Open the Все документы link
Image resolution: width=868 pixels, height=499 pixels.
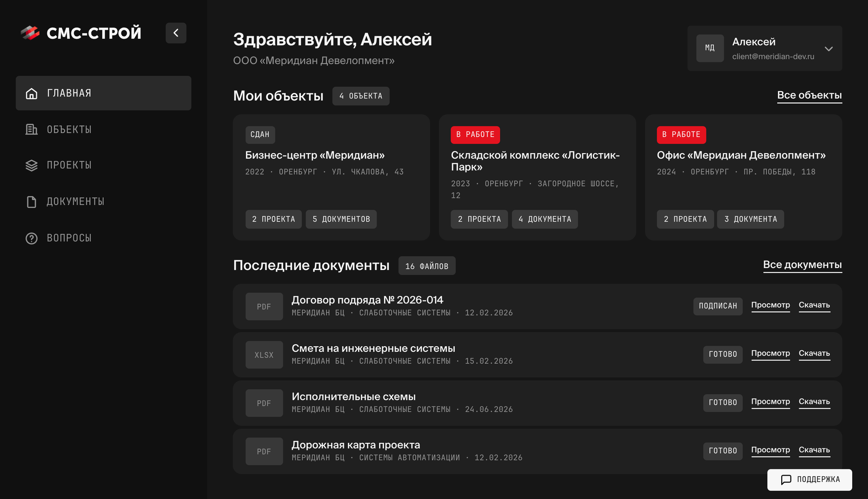[x=803, y=265]
